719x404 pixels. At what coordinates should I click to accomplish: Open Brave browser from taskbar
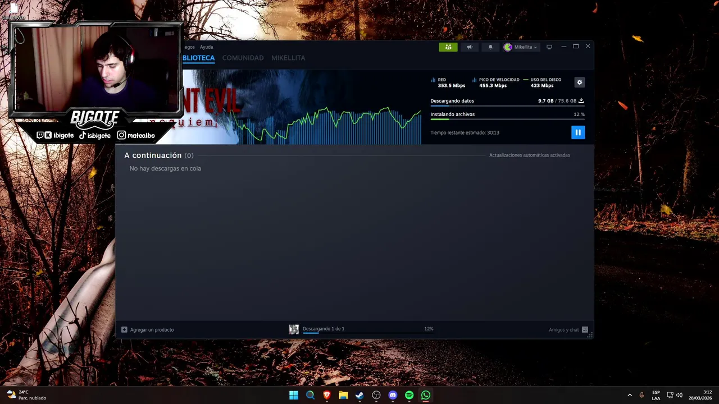327,395
